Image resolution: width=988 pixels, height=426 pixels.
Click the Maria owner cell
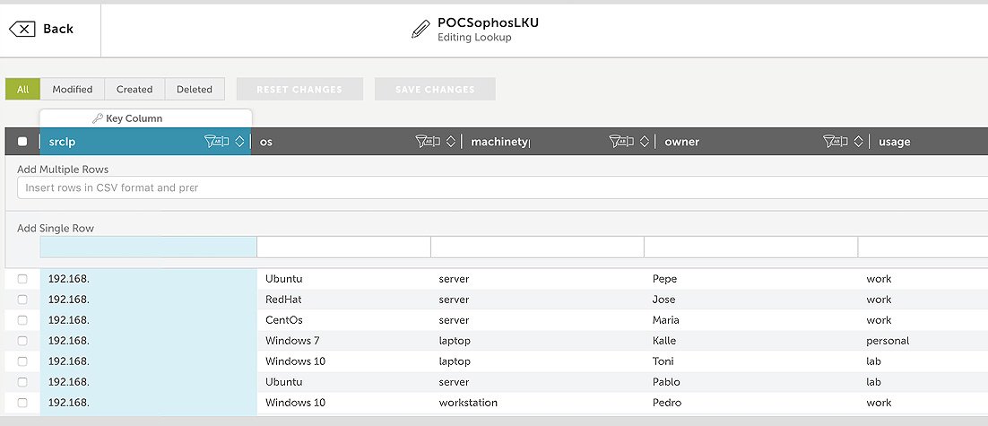(666, 320)
